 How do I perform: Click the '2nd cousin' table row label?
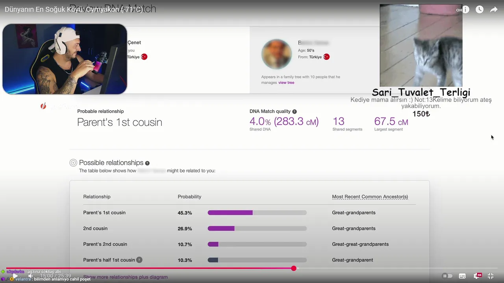95,228
